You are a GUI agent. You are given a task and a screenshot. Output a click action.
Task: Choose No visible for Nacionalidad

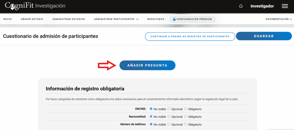[151, 117]
